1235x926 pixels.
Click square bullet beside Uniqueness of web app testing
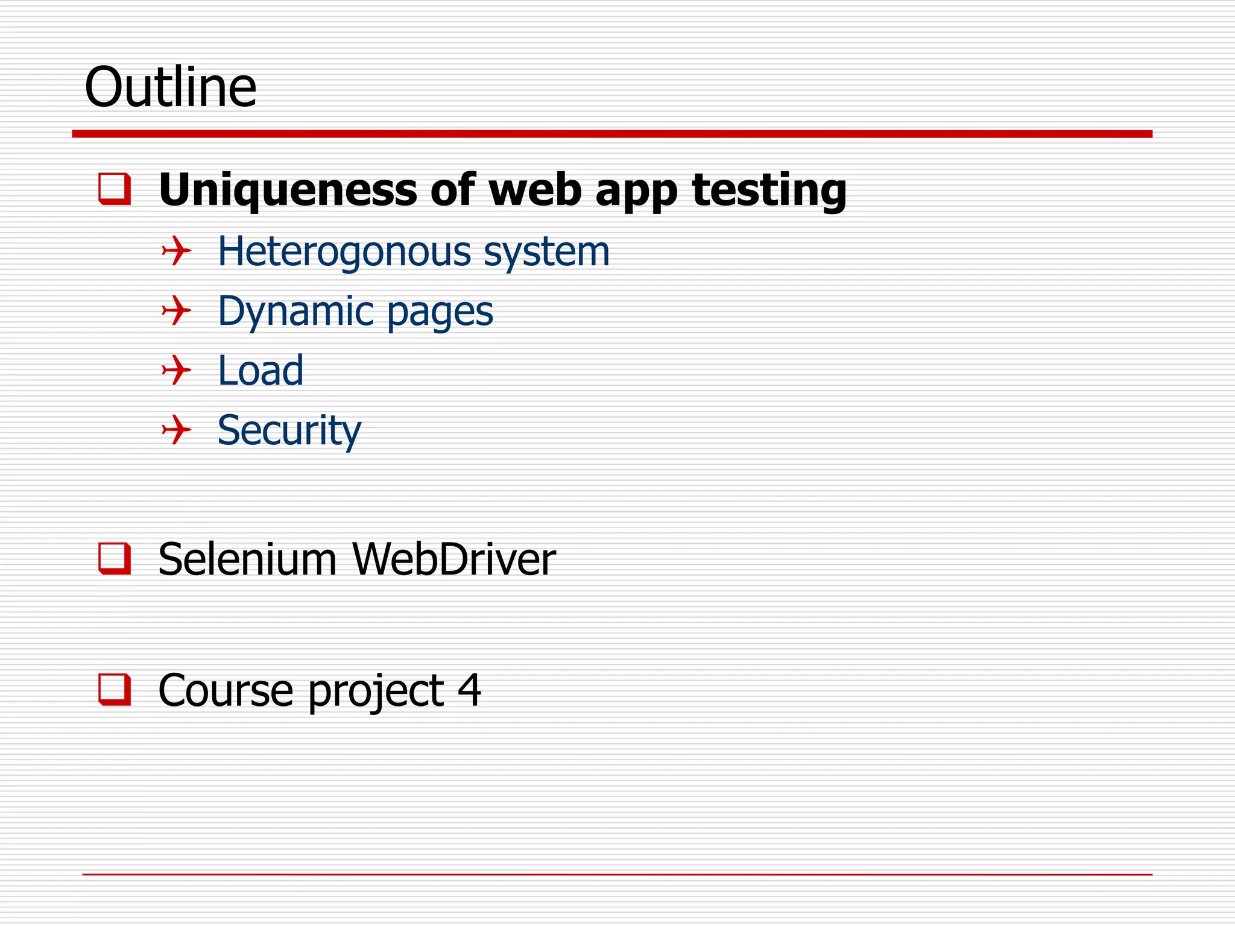pyautogui.click(x=115, y=189)
